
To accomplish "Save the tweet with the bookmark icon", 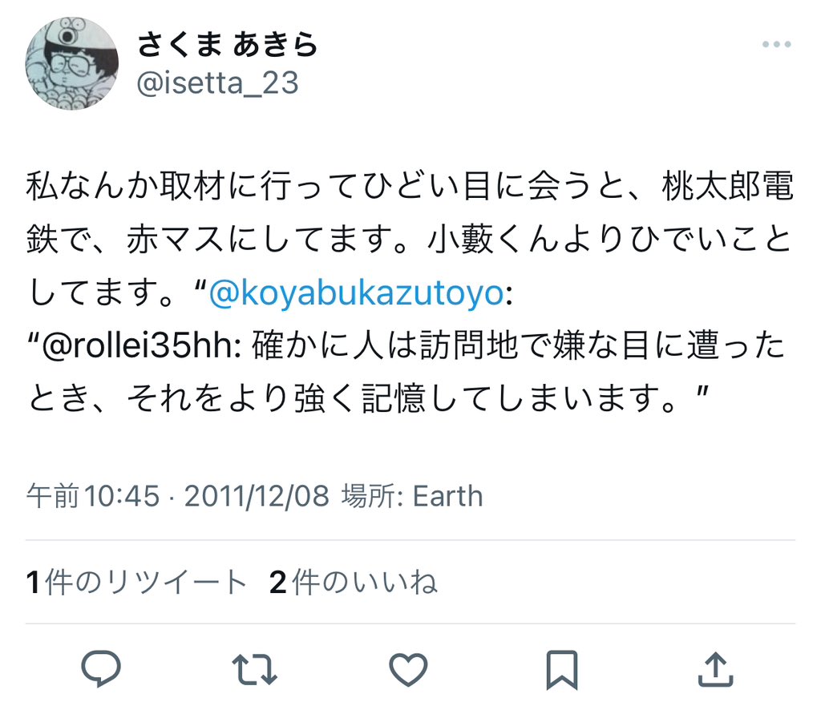I will pyautogui.click(x=562, y=670).
